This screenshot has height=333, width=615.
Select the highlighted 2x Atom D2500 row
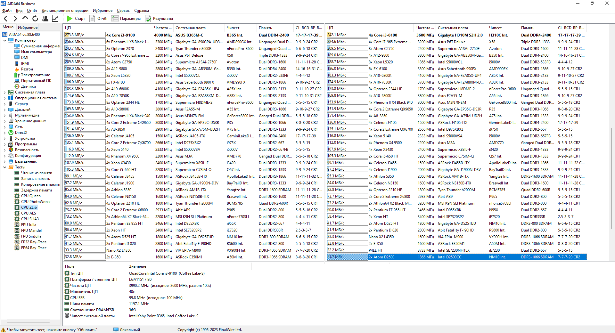click(x=456, y=257)
